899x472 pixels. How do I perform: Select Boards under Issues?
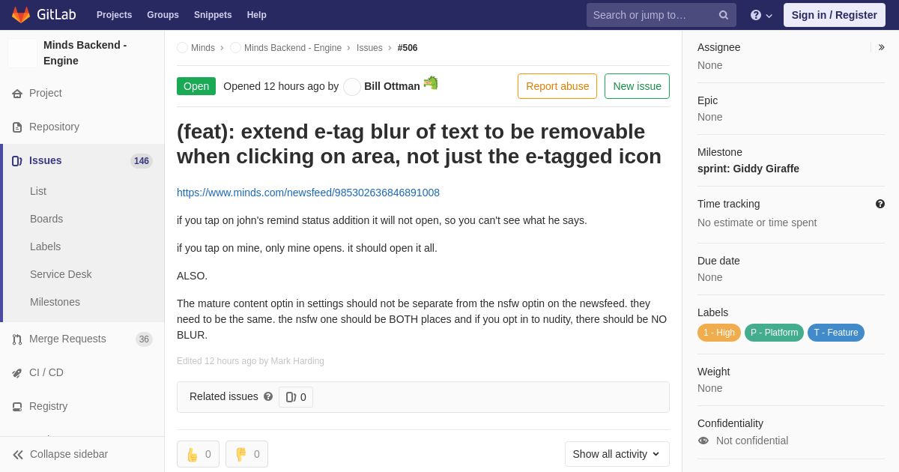(46, 219)
